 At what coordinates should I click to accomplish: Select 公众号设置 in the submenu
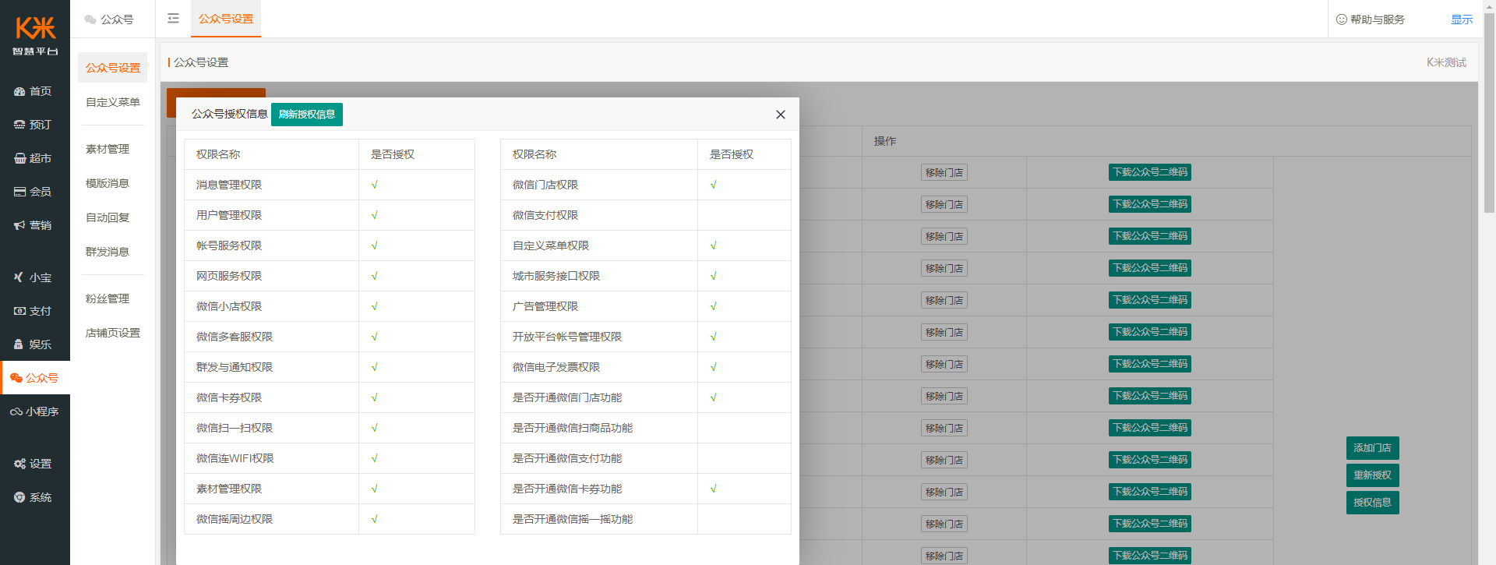tap(113, 68)
